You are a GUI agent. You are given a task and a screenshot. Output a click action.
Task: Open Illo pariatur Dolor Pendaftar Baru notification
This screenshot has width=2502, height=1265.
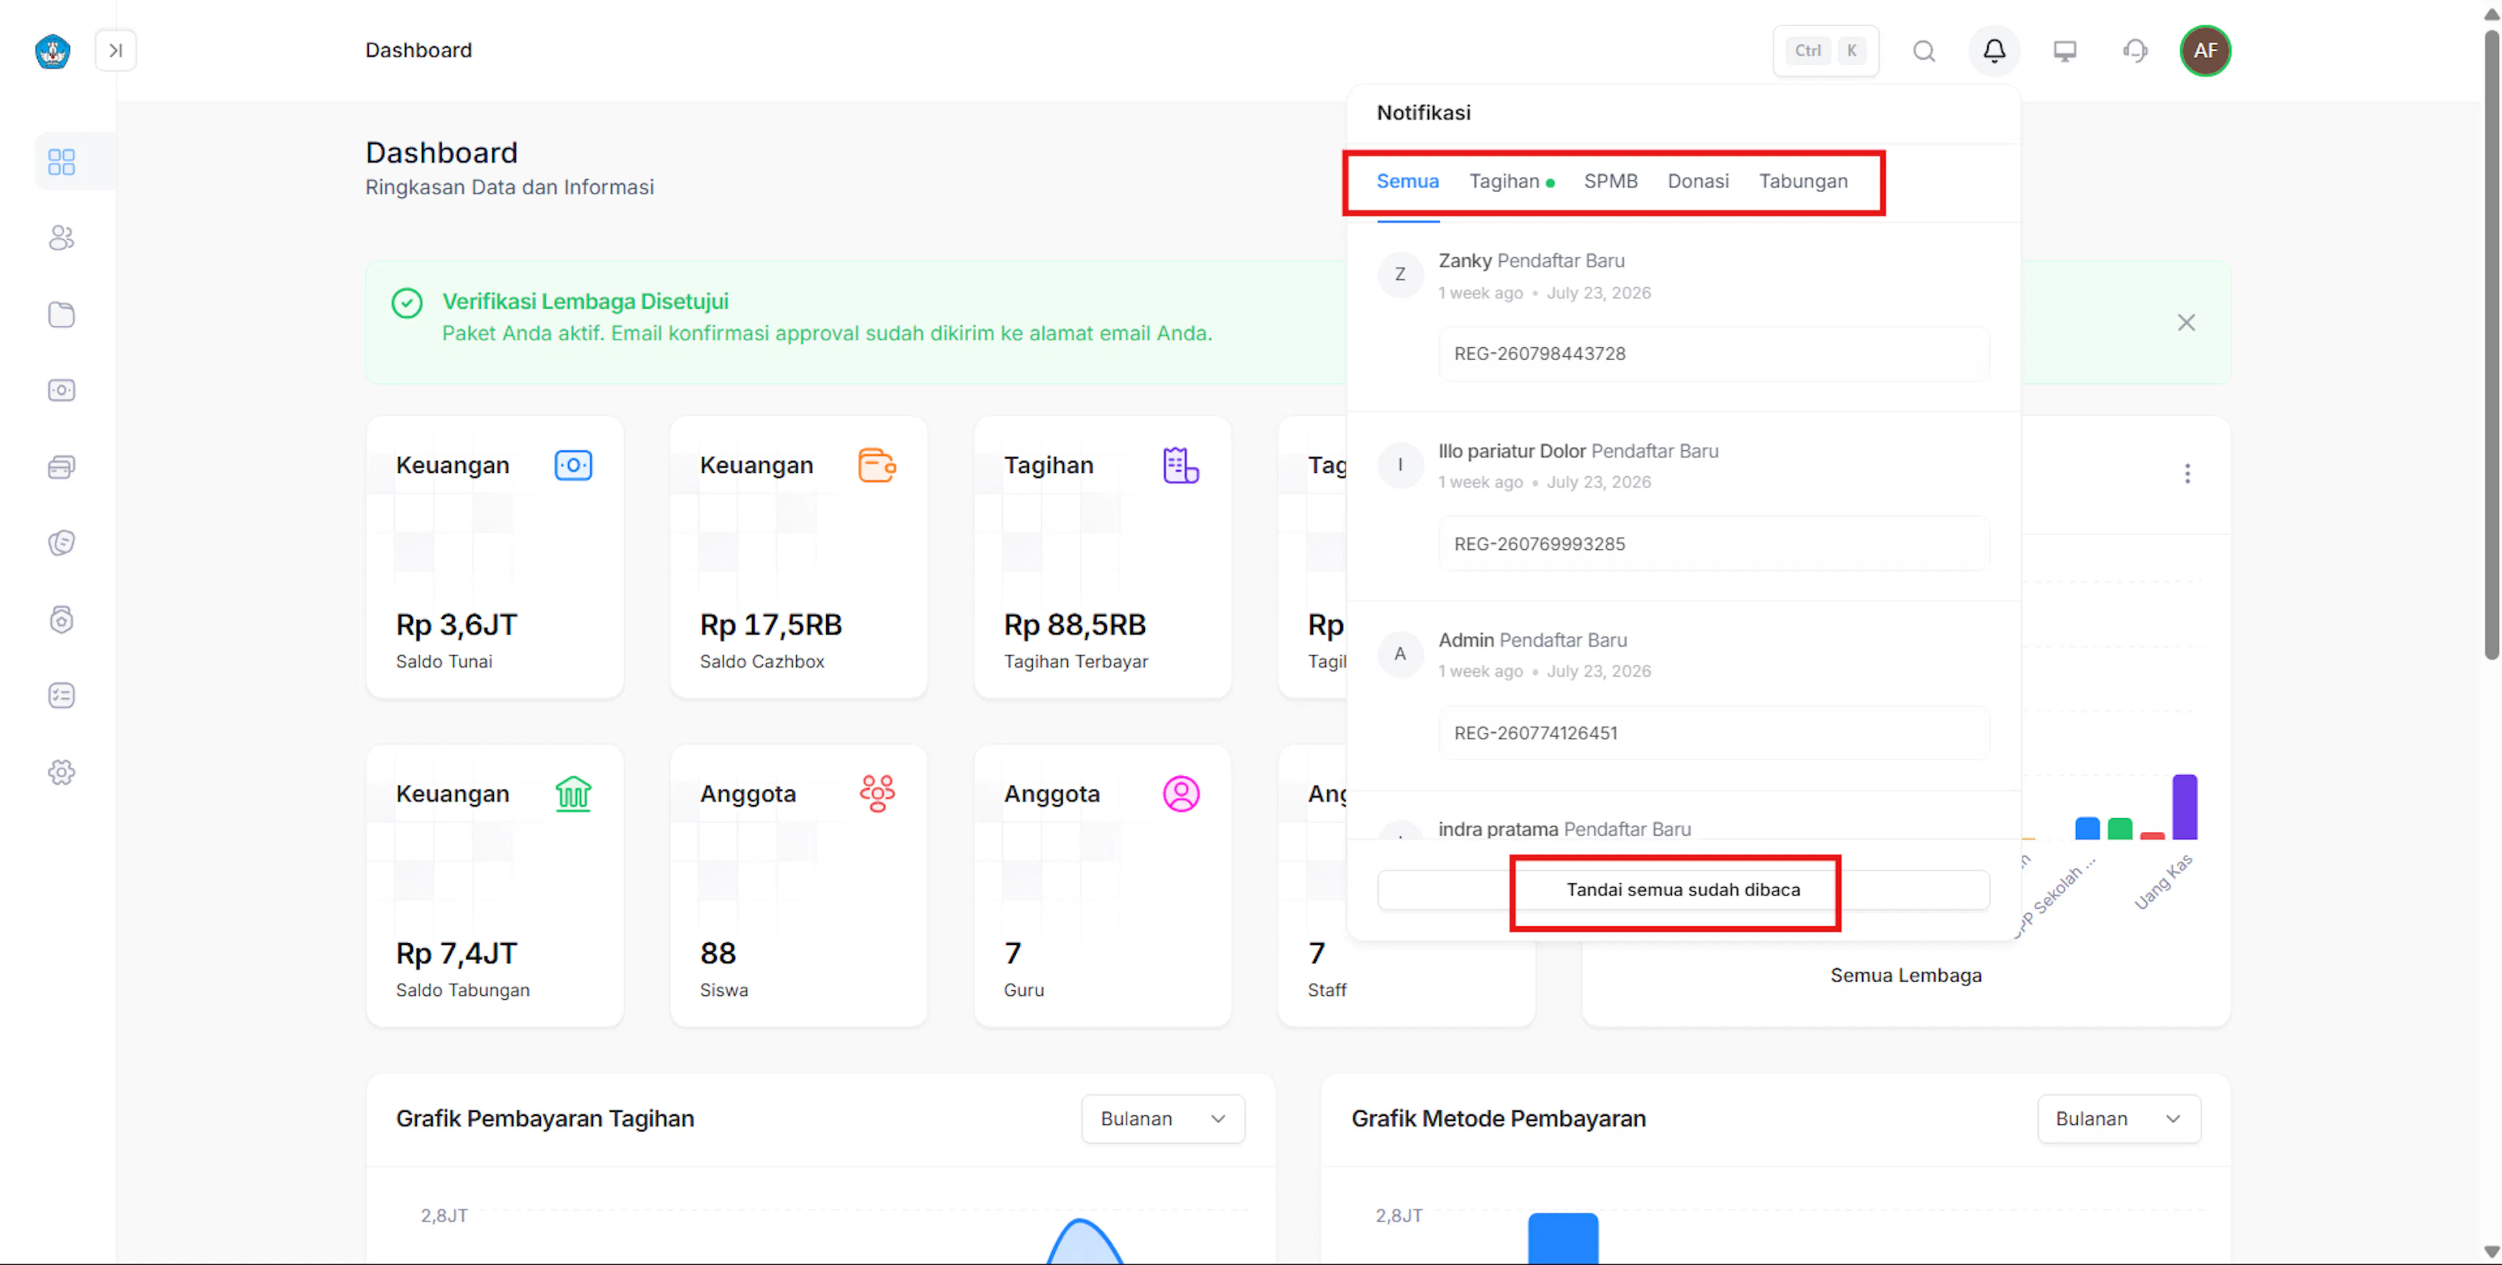tap(1683, 506)
